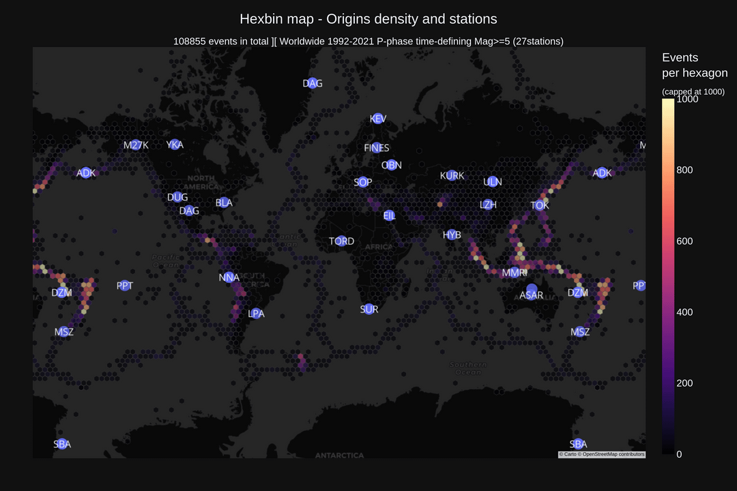The width and height of the screenshot is (737, 491).
Task: Click the EIL station marker
Action: [x=389, y=215]
